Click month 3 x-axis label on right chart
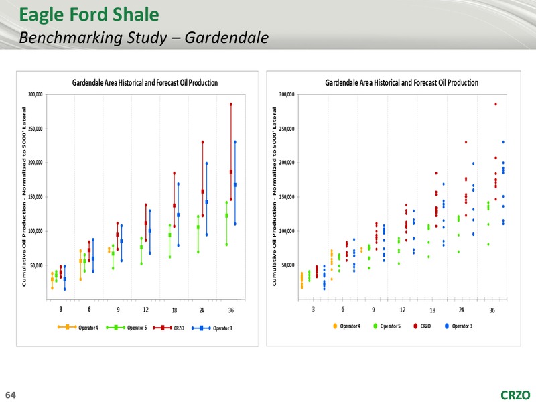This screenshot has height=402, width=536. click(x=314, y=309)
